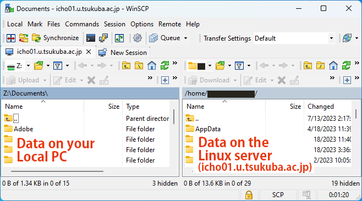Viewport: 362px width, 201px height.
Task: Click the remote Delete X icon
Action: click(282, 80)
